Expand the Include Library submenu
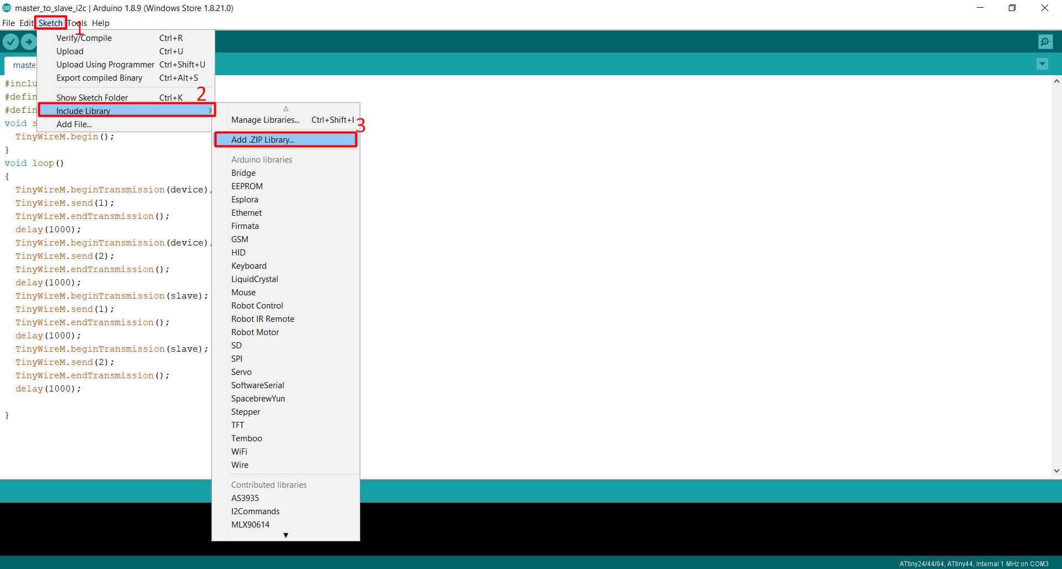This screenshot has height=569, width=1062. (x=126, y=111)
